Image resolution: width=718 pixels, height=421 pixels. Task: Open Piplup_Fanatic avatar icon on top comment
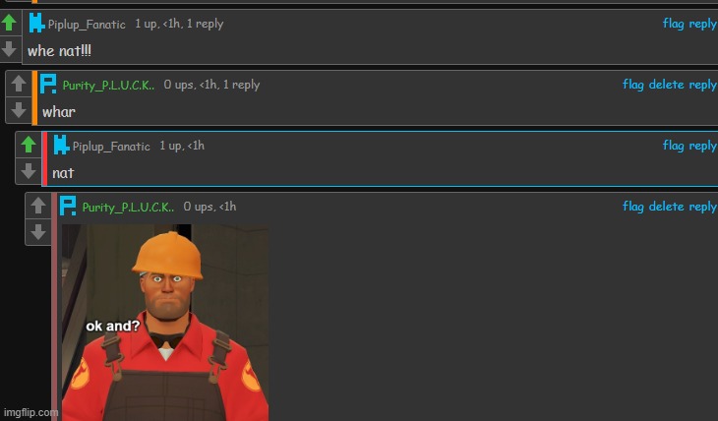point(36,23)
